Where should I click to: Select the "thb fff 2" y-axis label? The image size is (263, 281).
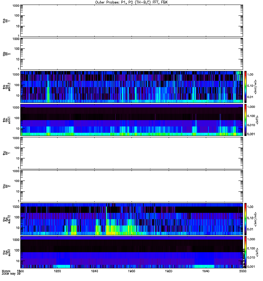click(6, 54)
